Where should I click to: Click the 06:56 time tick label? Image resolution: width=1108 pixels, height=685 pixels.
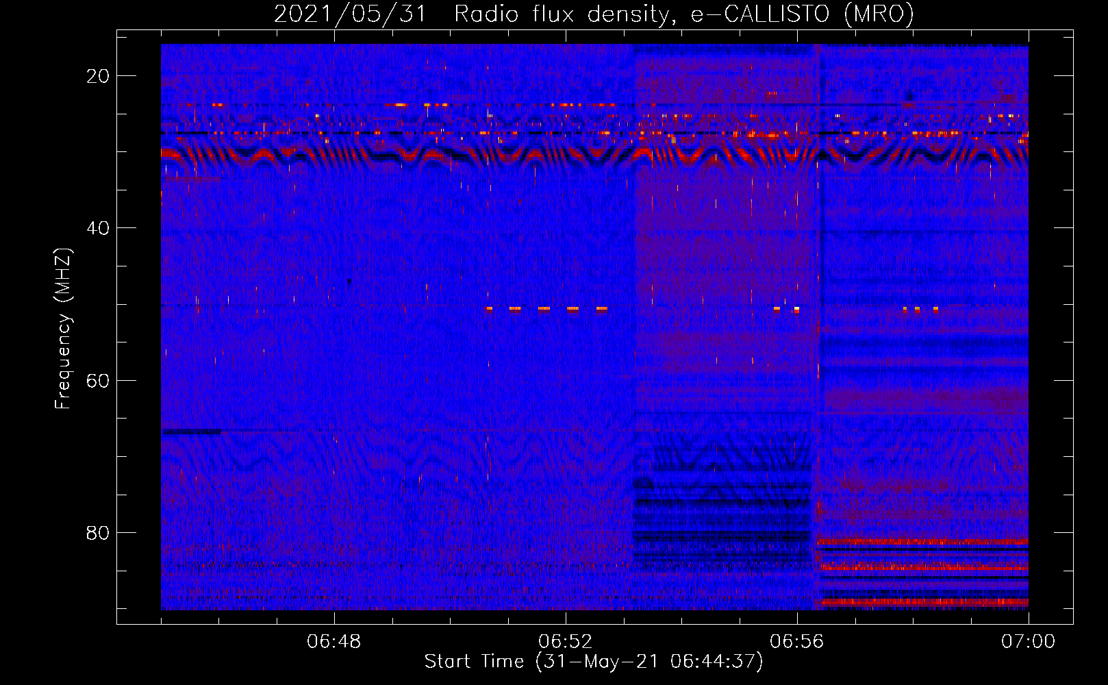(x=797, y=642)
